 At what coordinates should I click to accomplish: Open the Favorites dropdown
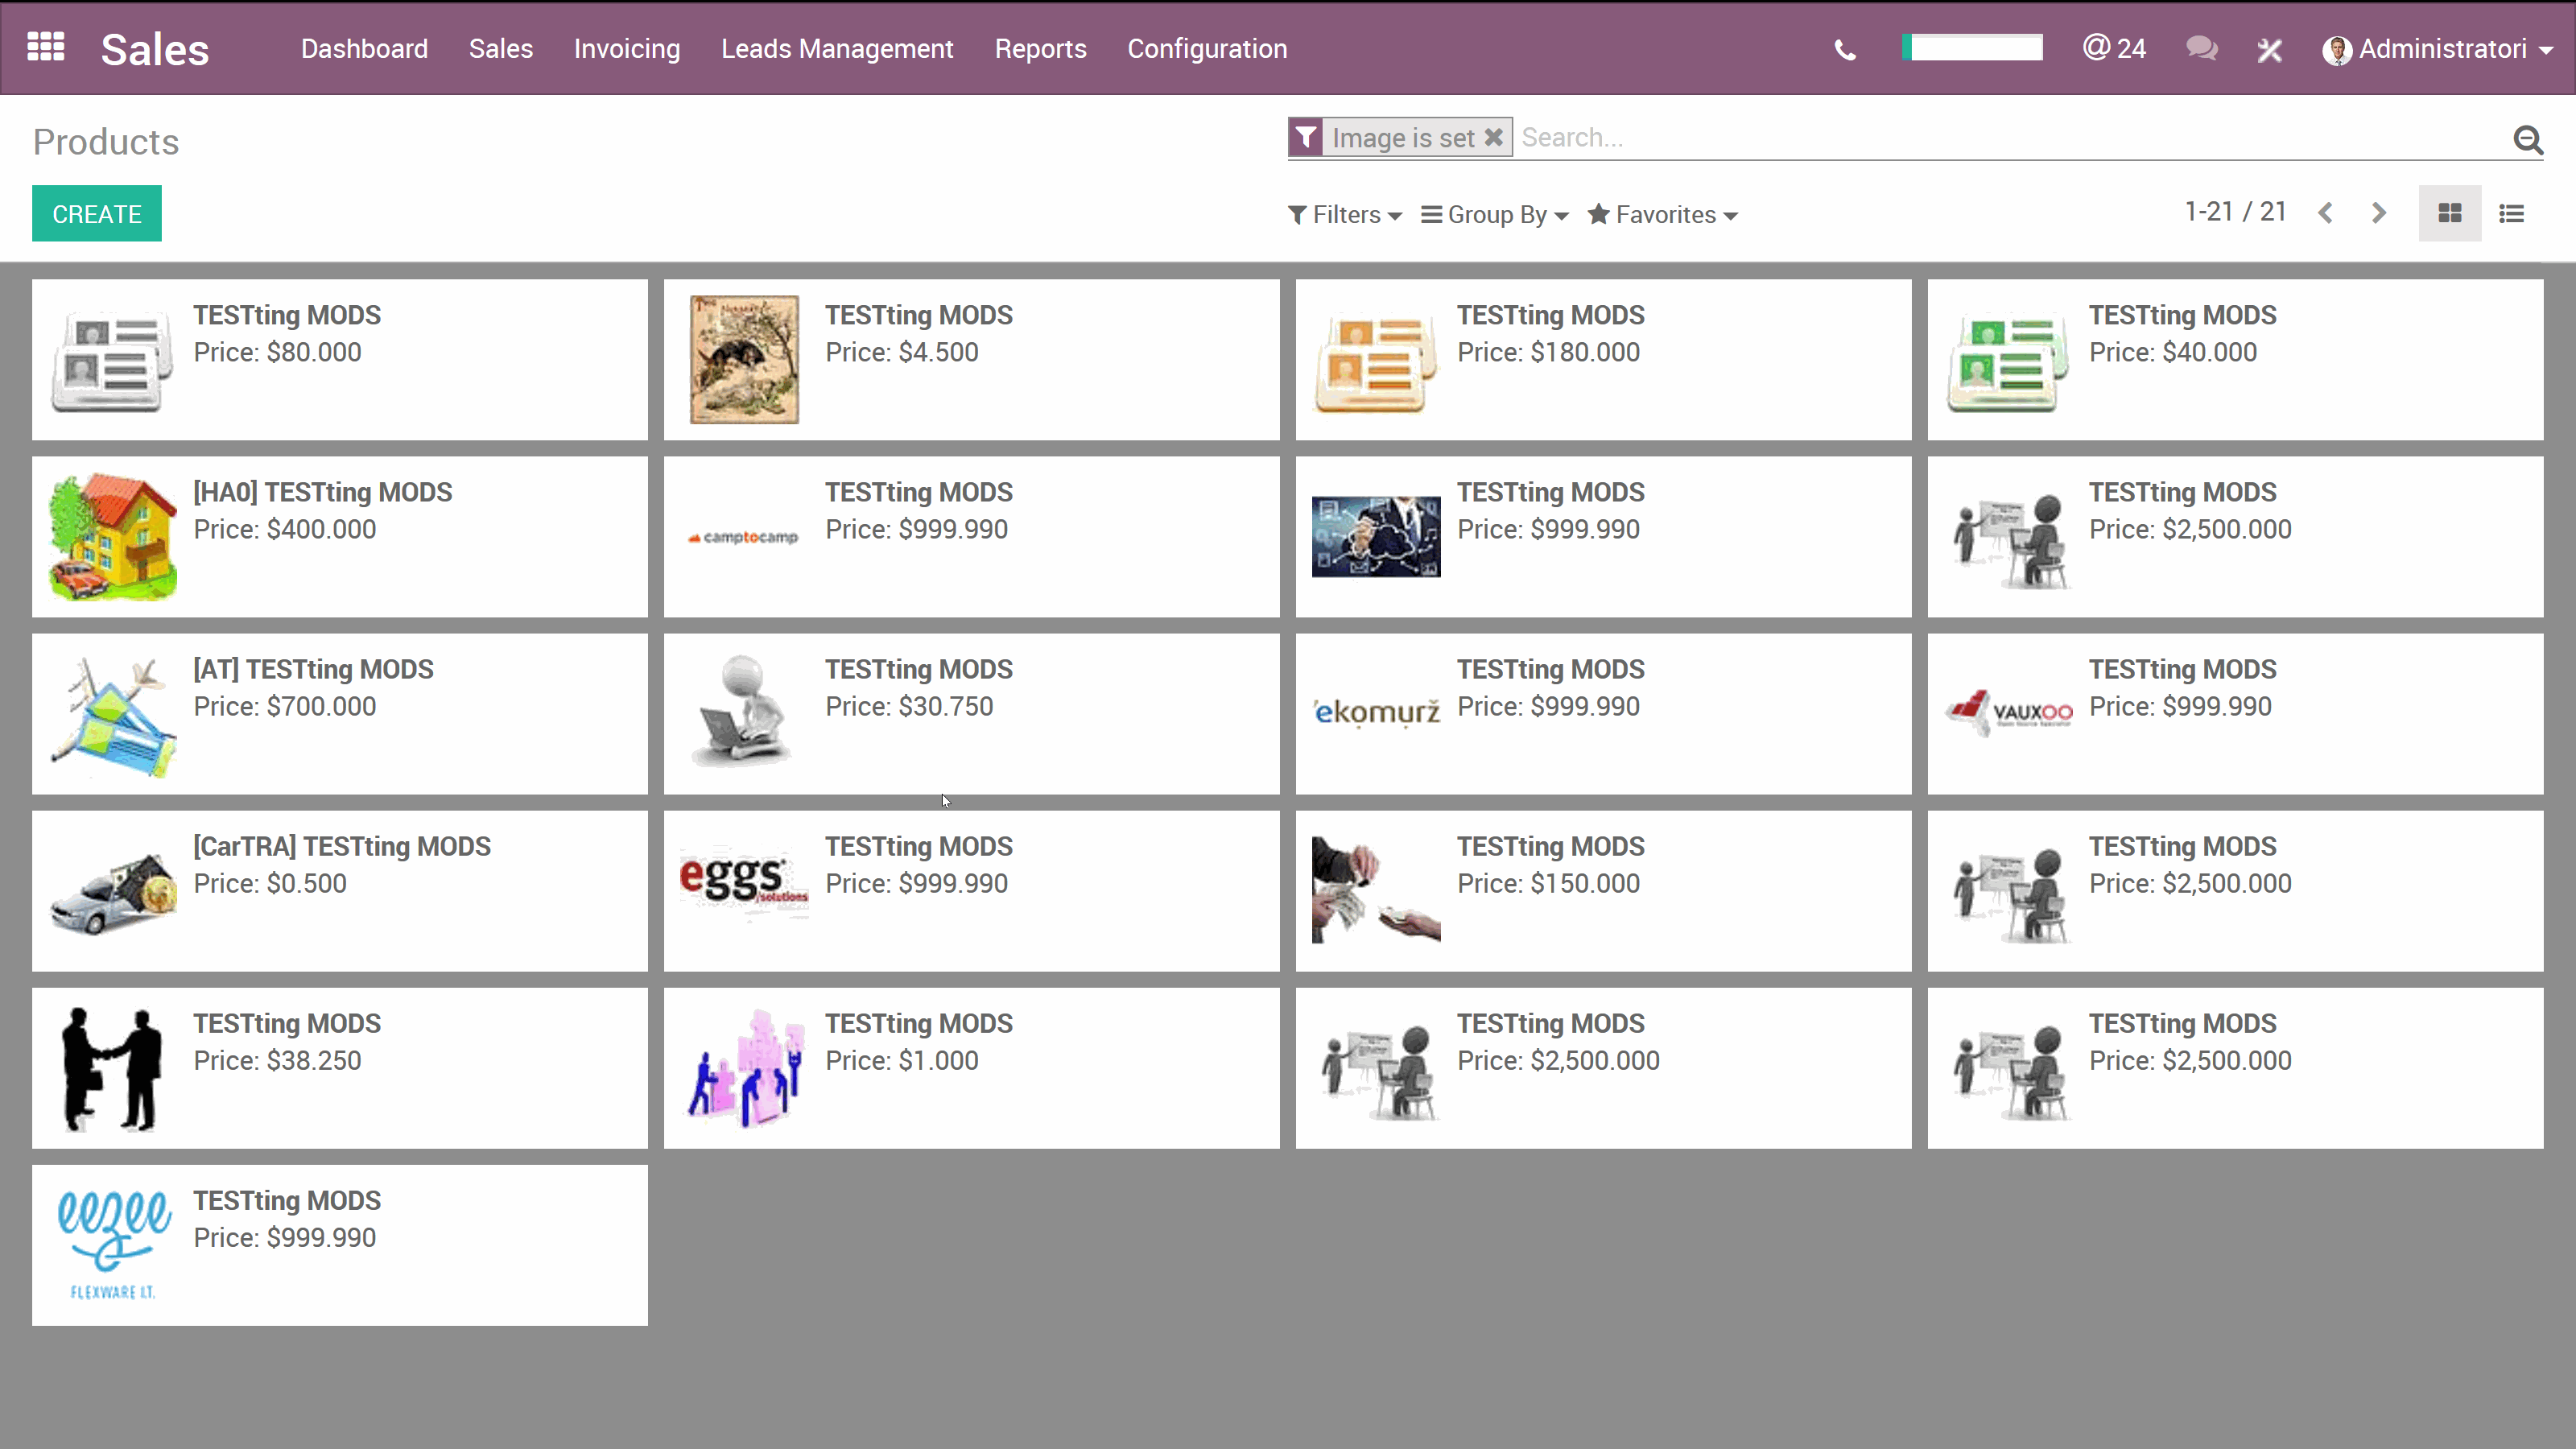(x=1662, y=214)
